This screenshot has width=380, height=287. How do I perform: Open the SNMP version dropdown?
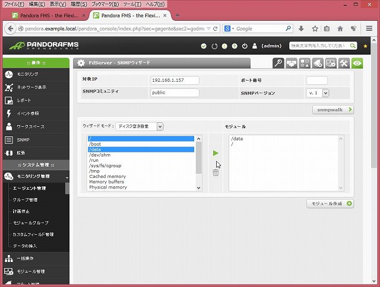[x=318, y=93]
